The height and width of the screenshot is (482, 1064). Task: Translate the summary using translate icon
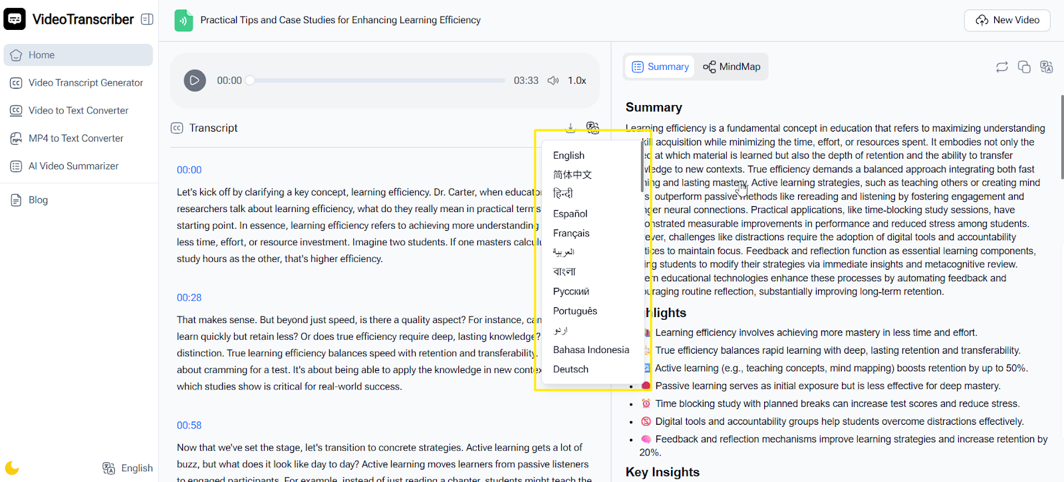point(1047,66)
